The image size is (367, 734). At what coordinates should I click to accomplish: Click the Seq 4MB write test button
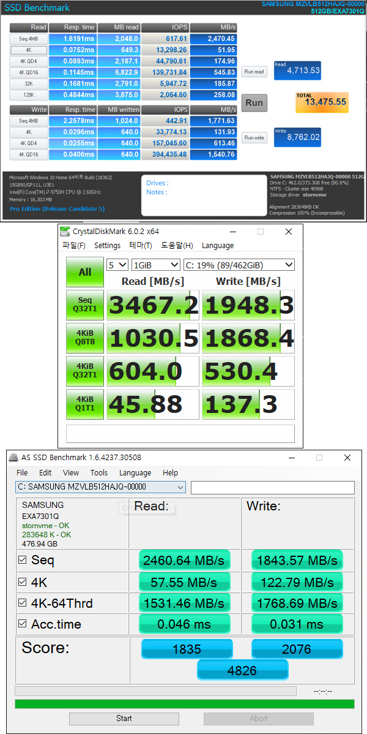[x=29, y=121]
